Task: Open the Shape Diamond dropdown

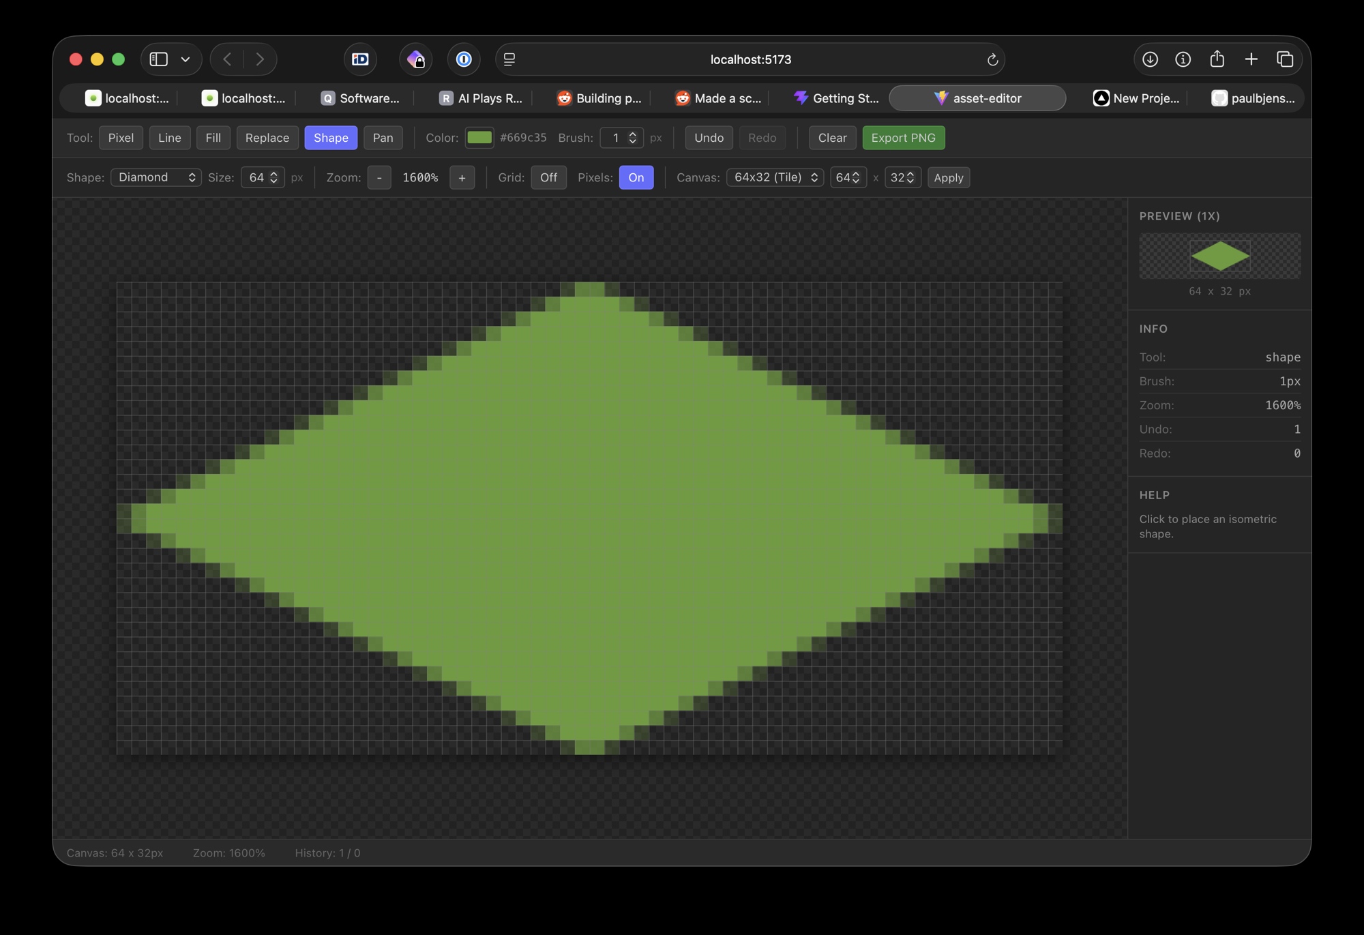Action: coord(155,177)
